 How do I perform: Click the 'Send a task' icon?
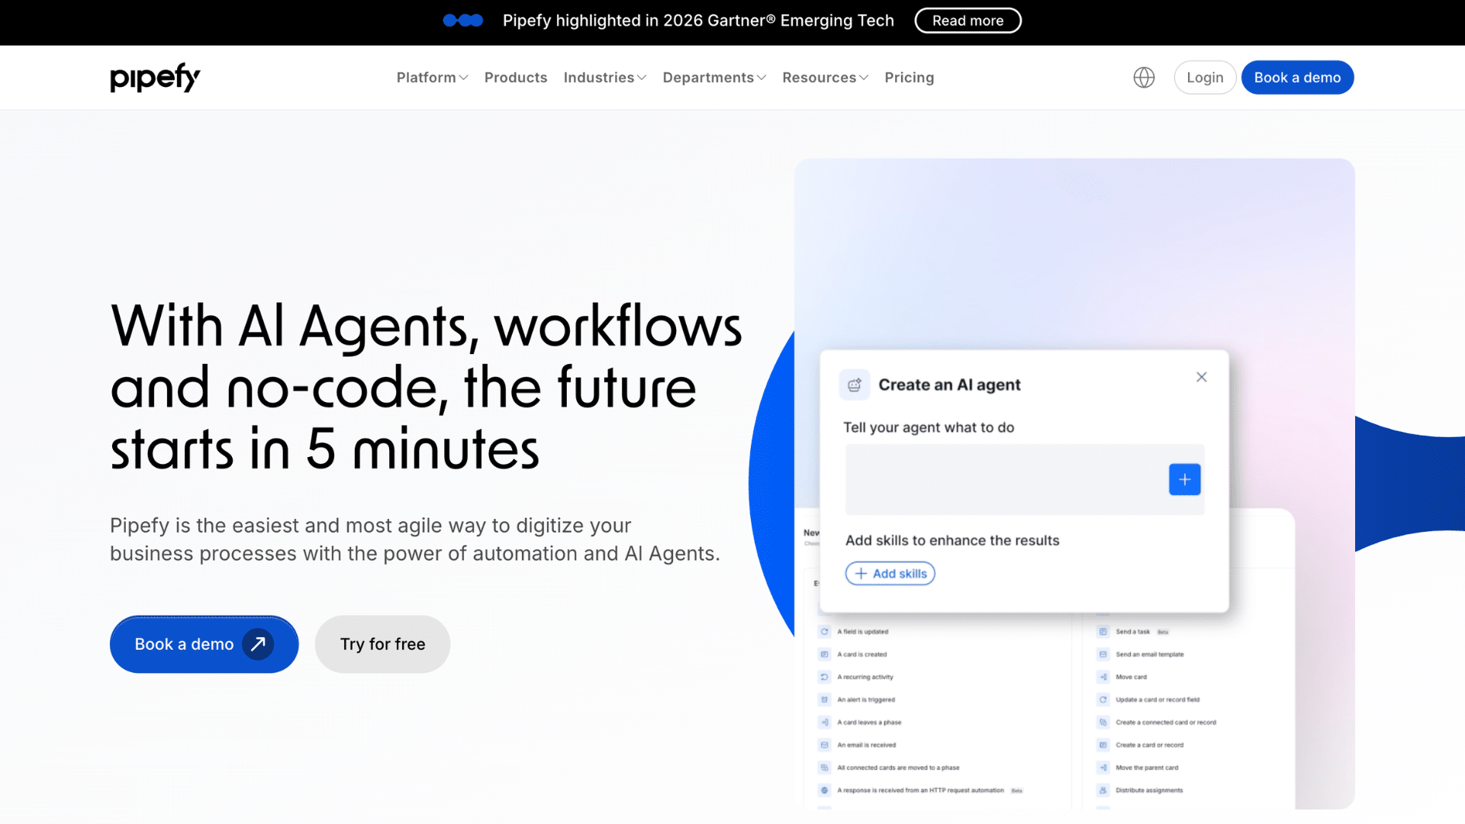[x=1103, y=632]
